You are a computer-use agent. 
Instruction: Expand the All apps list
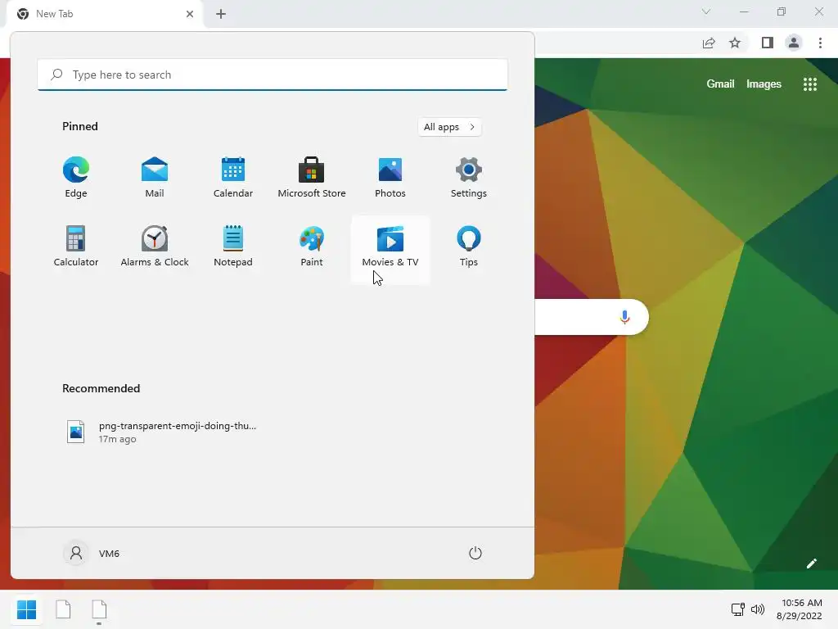click(x=449, y=127)
